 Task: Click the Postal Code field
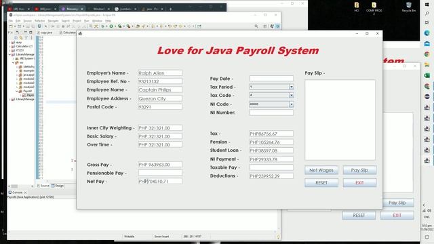coord(160,107)
